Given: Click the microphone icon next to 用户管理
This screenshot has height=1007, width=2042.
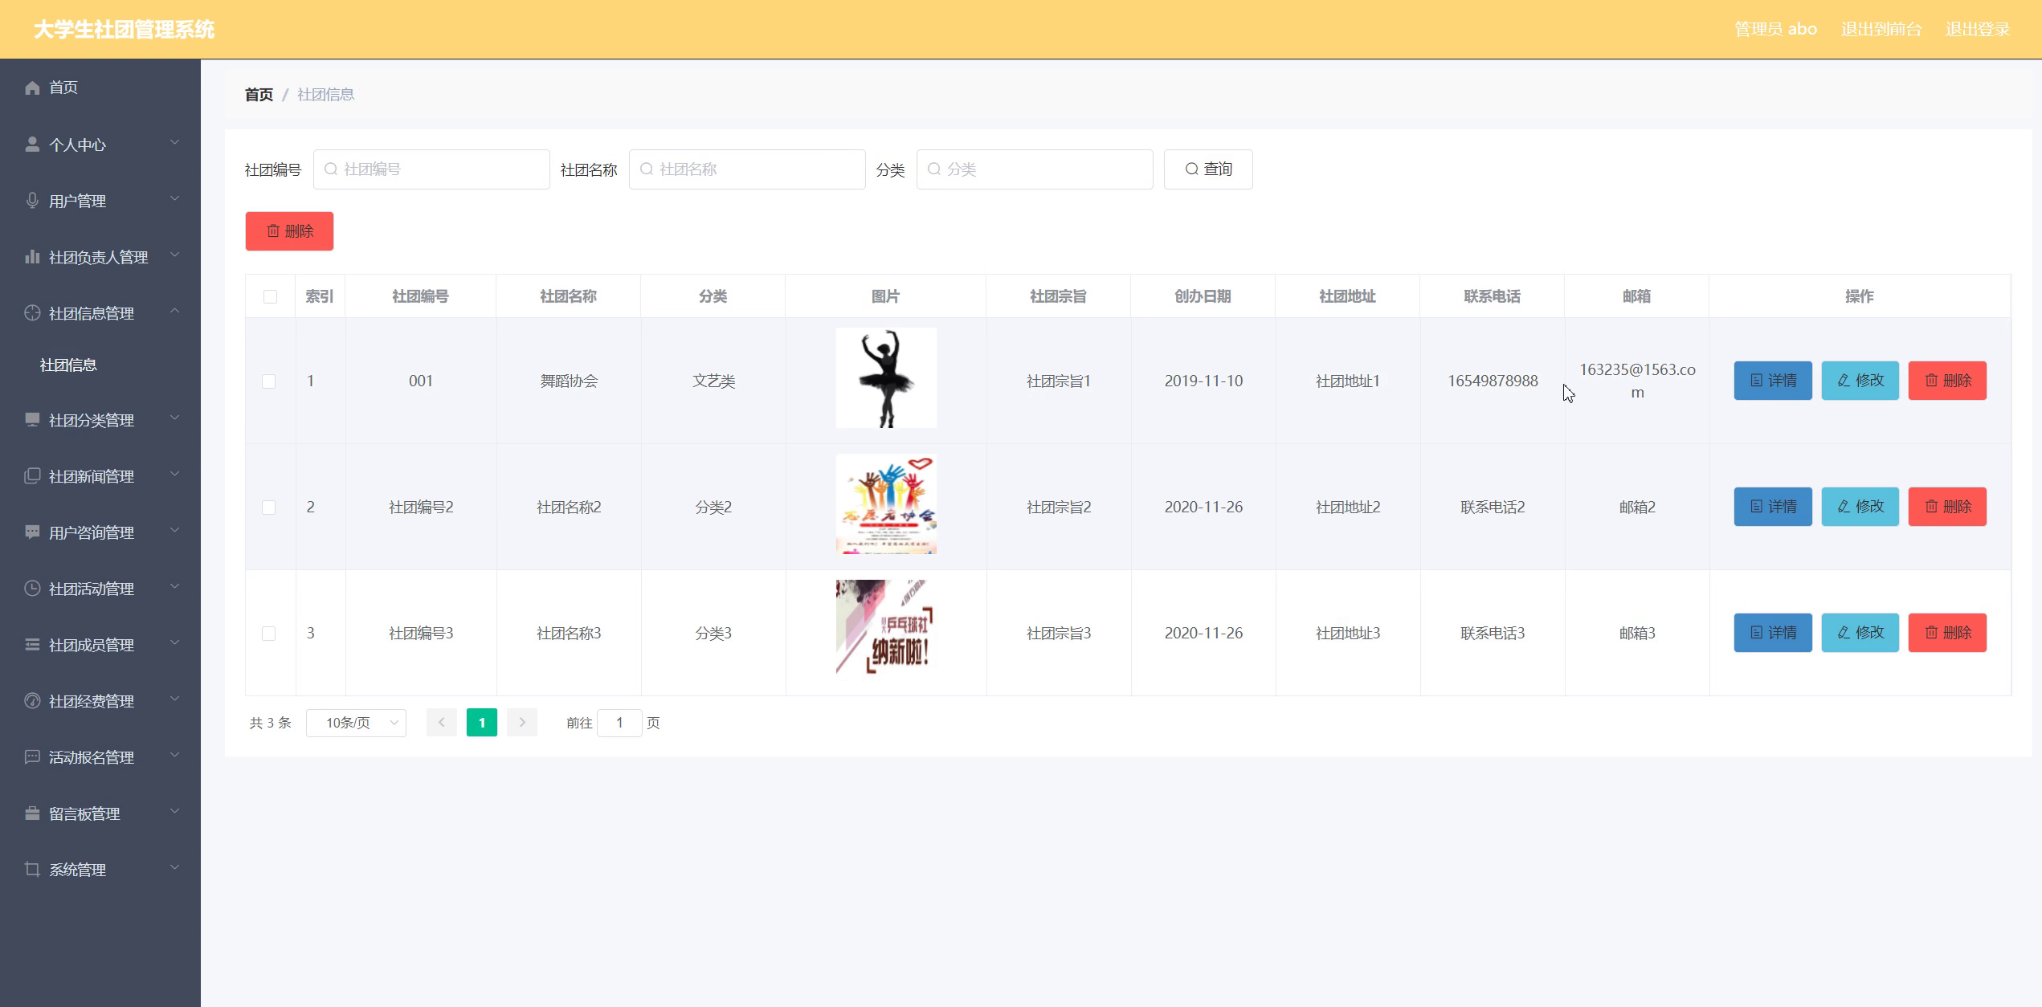Looking at the screenshot, I should tap(32, 201).
